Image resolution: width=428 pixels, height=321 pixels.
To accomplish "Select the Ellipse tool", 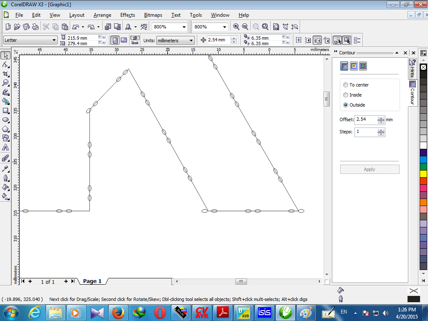I will pyautogui.click(x=5, y=120).
